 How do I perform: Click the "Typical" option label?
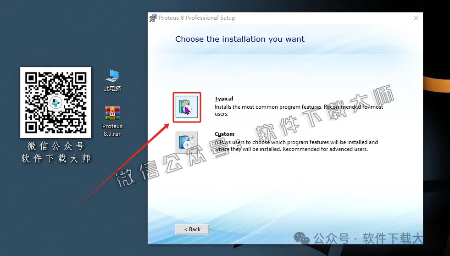pos(224,99)
